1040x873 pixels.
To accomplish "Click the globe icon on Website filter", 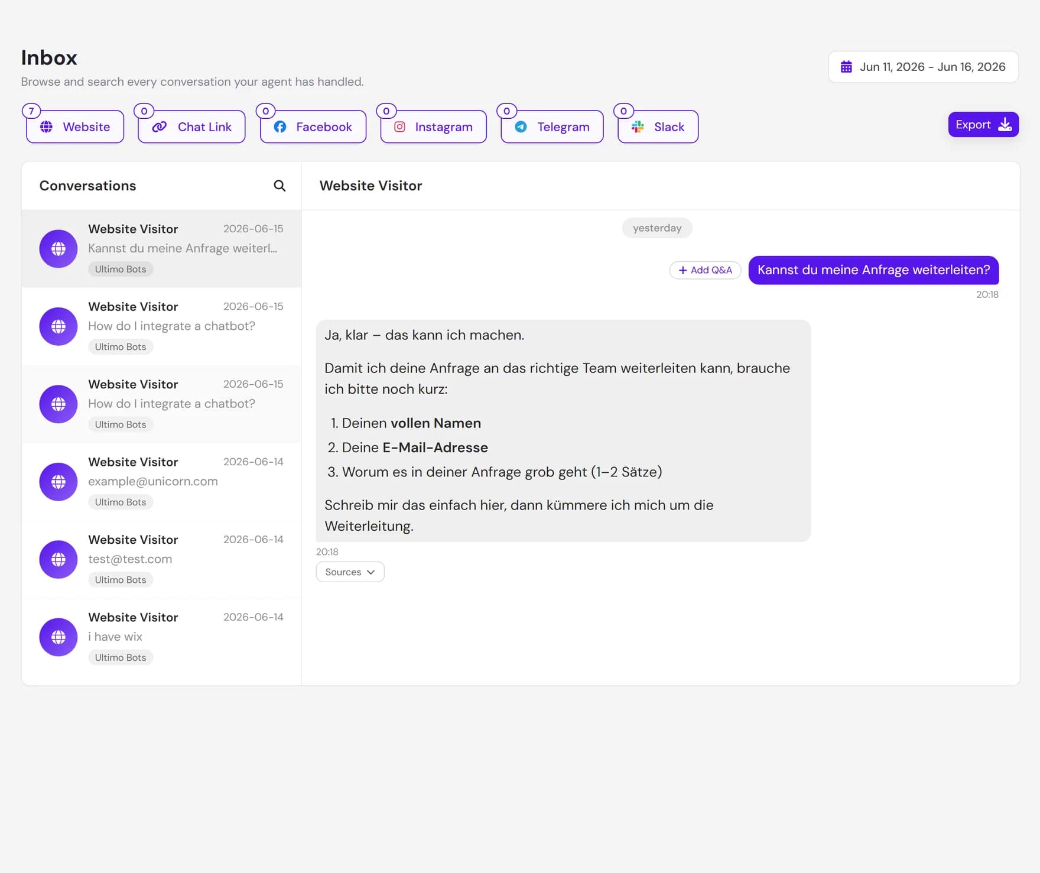I will coord(47,127).
